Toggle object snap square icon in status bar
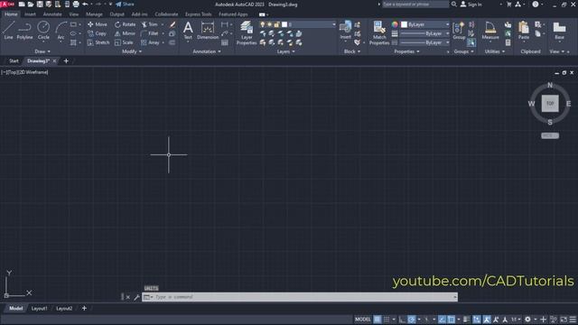This screenshot has width=578, height=325. coord(452,320)
